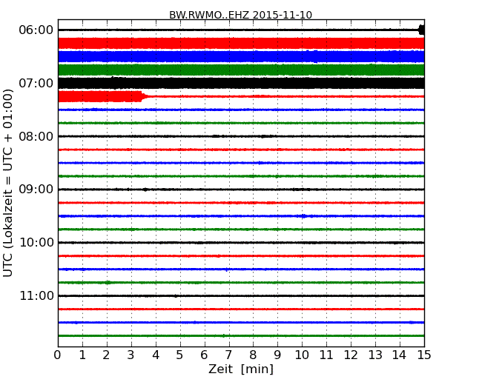Click where the red 07:15 trace narrows
This screenshot has width=482, height=385.
144,96
